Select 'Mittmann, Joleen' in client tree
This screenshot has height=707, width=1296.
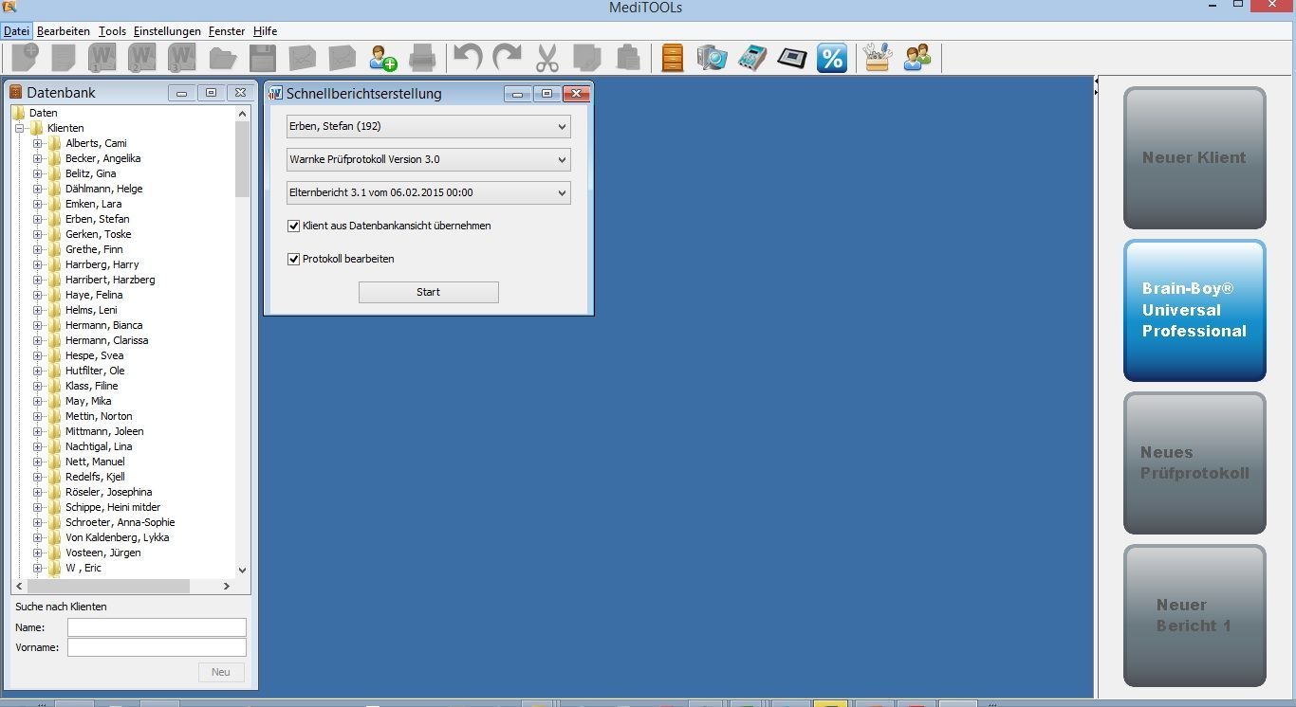(x=104, y=431)
